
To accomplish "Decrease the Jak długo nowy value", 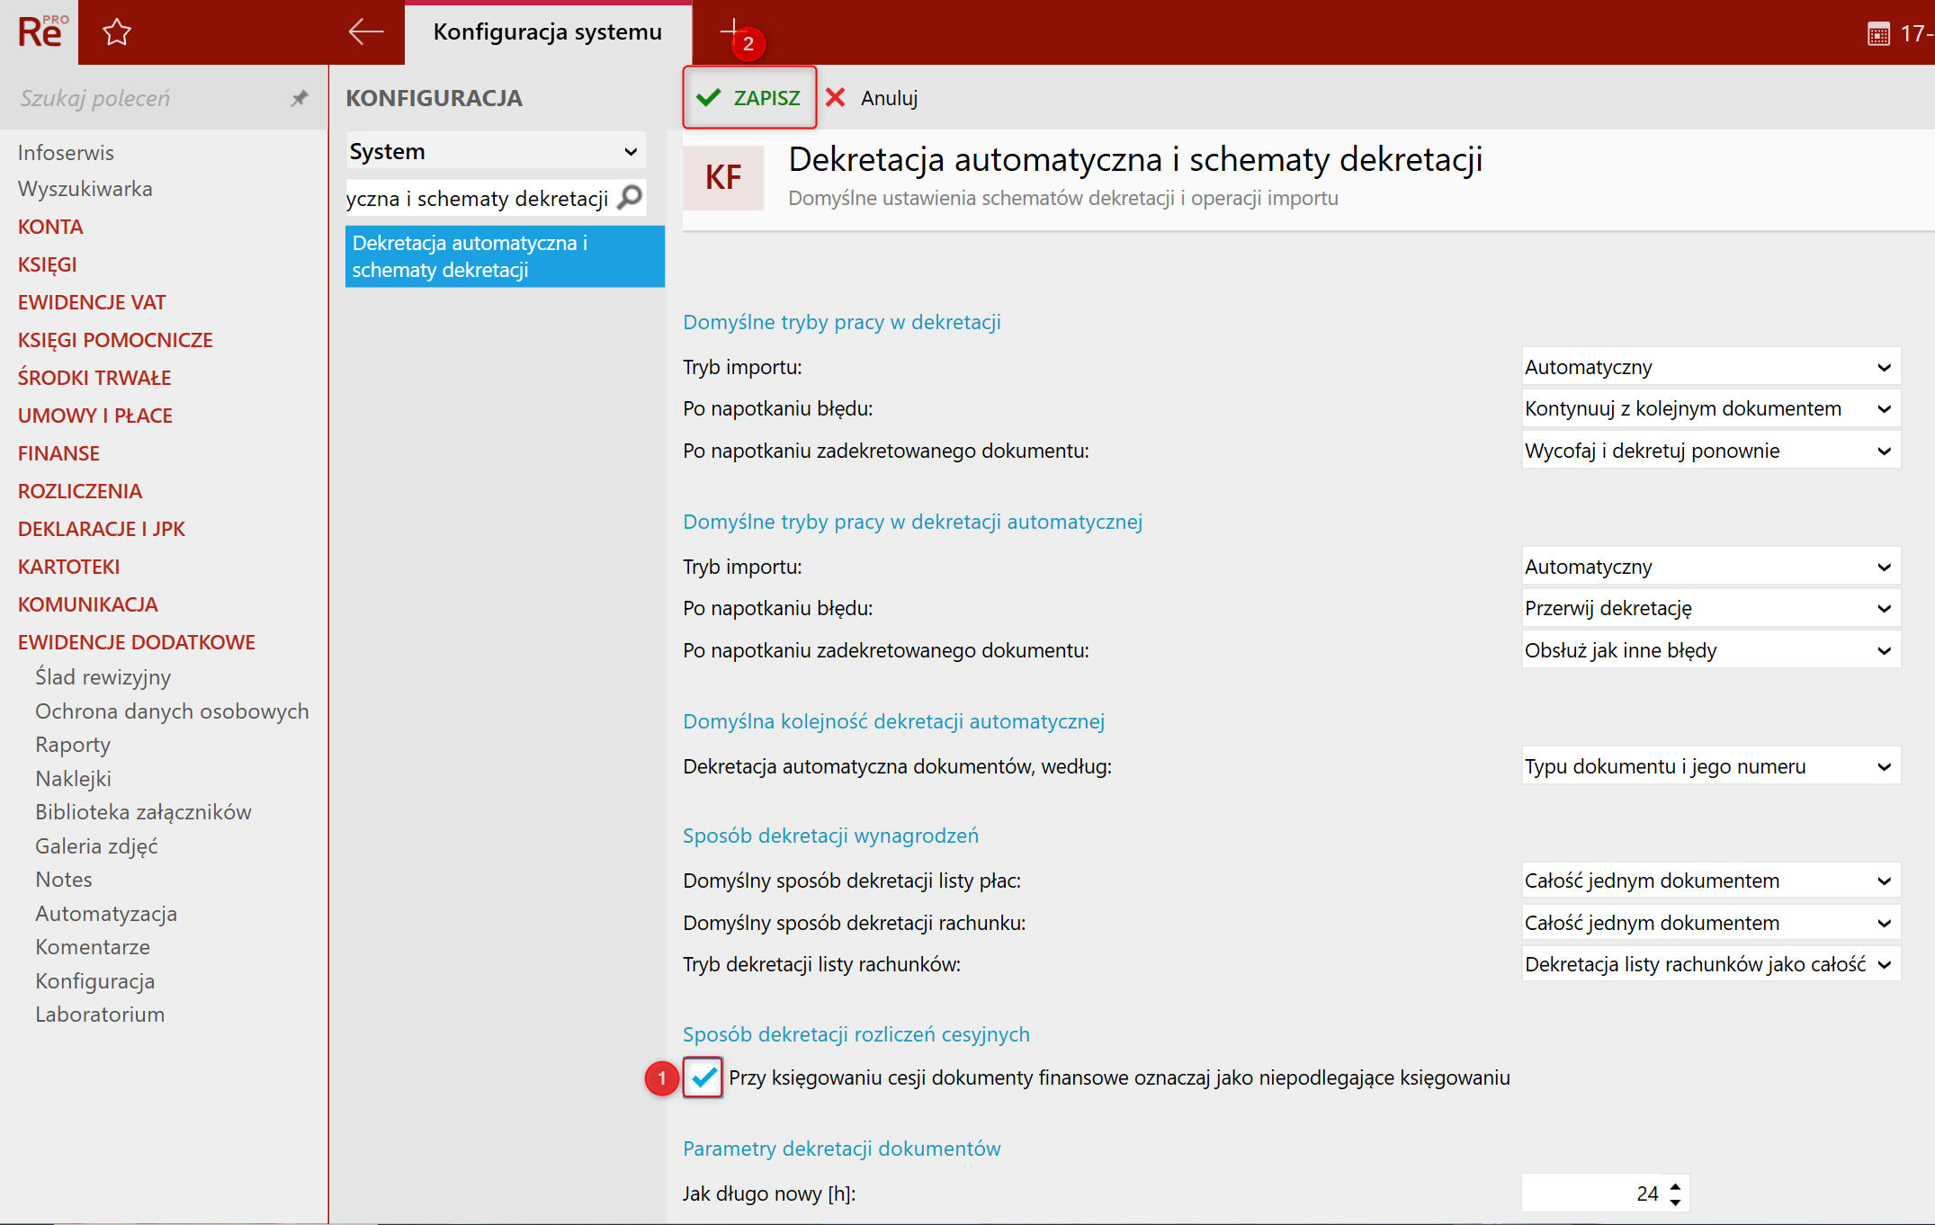I will pos(1675,1203).
